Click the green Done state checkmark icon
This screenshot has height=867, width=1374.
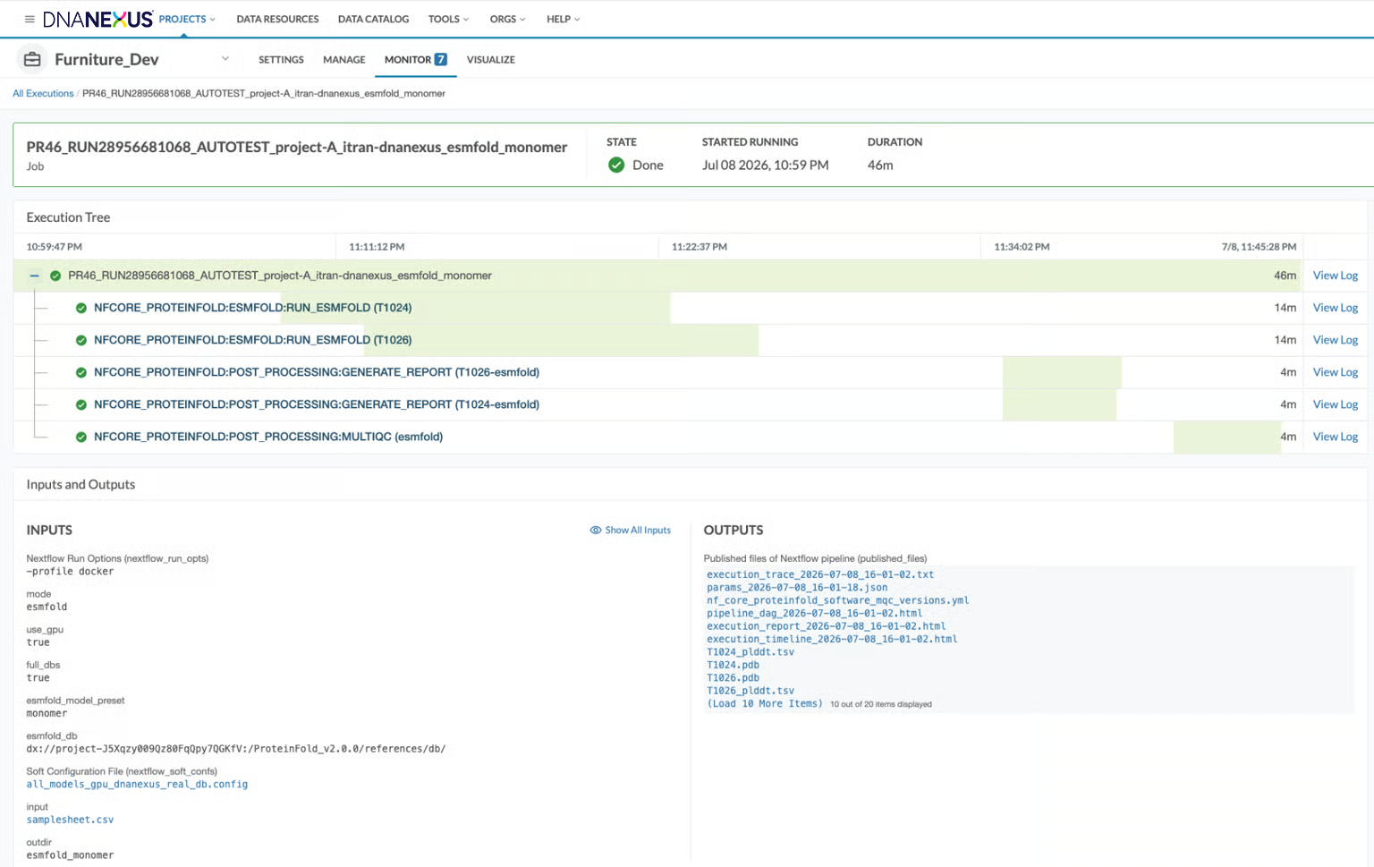coord(616,165)
